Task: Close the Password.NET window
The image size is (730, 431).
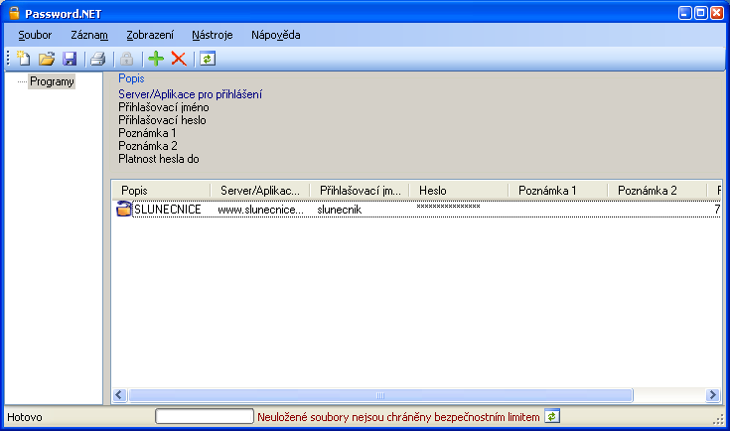Action: click(x=716, y=13)
